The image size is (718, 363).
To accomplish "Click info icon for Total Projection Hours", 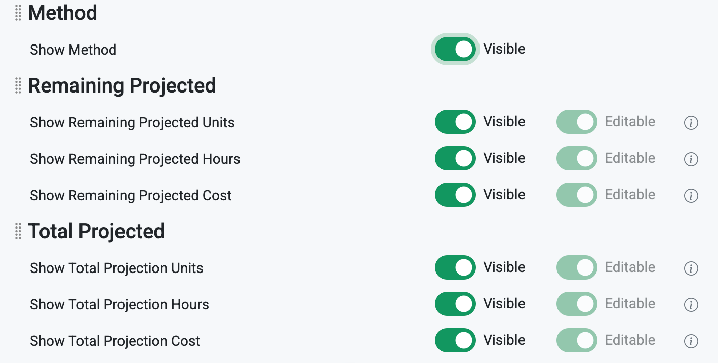I will coord(691,305).
